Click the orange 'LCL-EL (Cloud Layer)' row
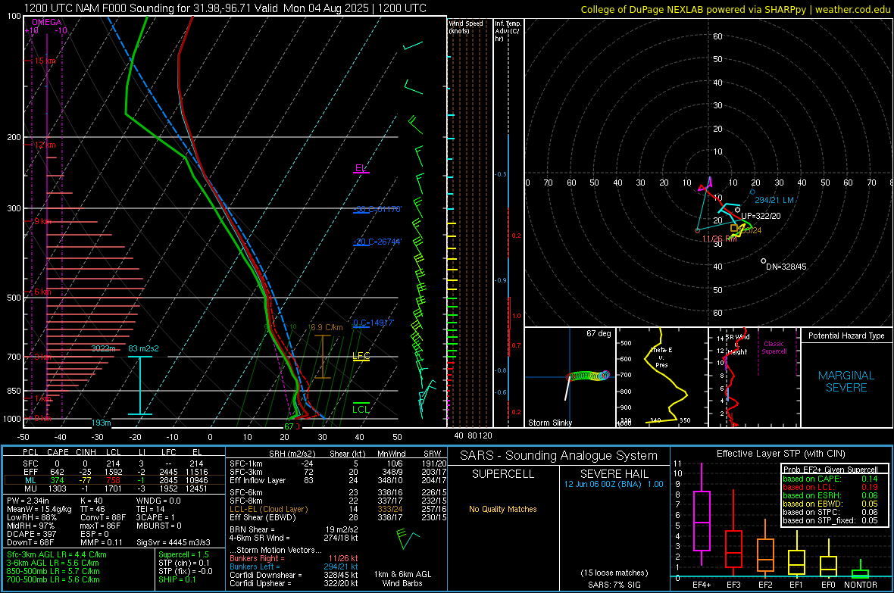 pos(338,509)
